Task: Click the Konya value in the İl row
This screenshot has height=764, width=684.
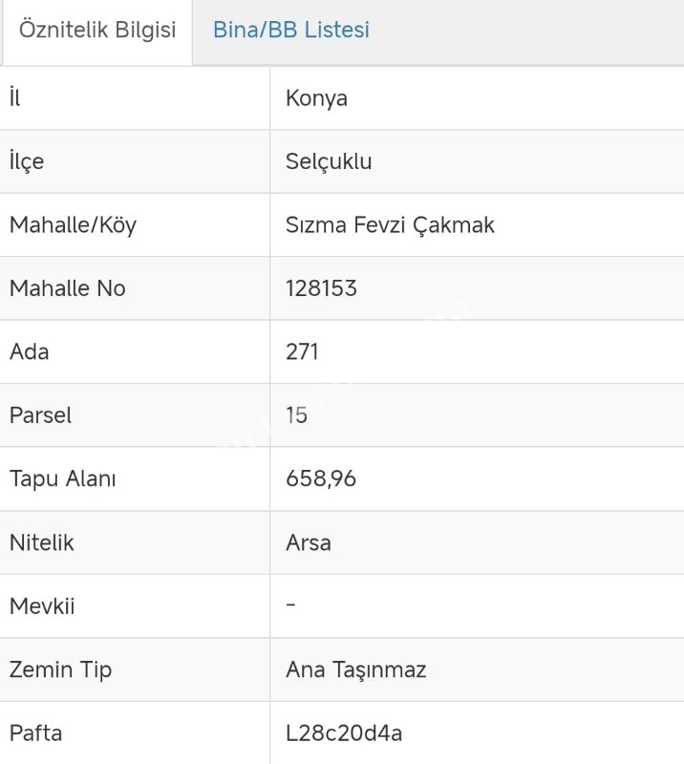Action: (x=316, y=98)
